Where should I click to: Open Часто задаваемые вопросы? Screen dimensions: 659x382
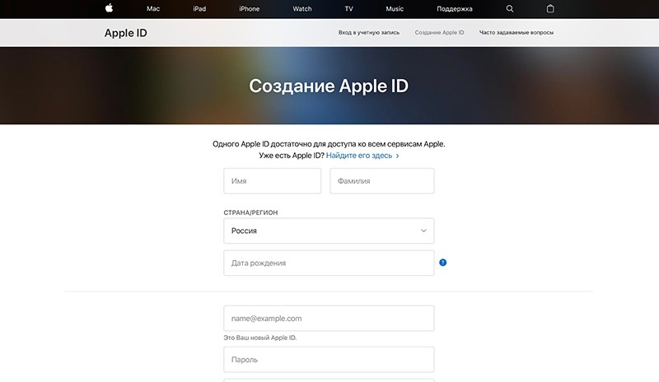(516, 32)
